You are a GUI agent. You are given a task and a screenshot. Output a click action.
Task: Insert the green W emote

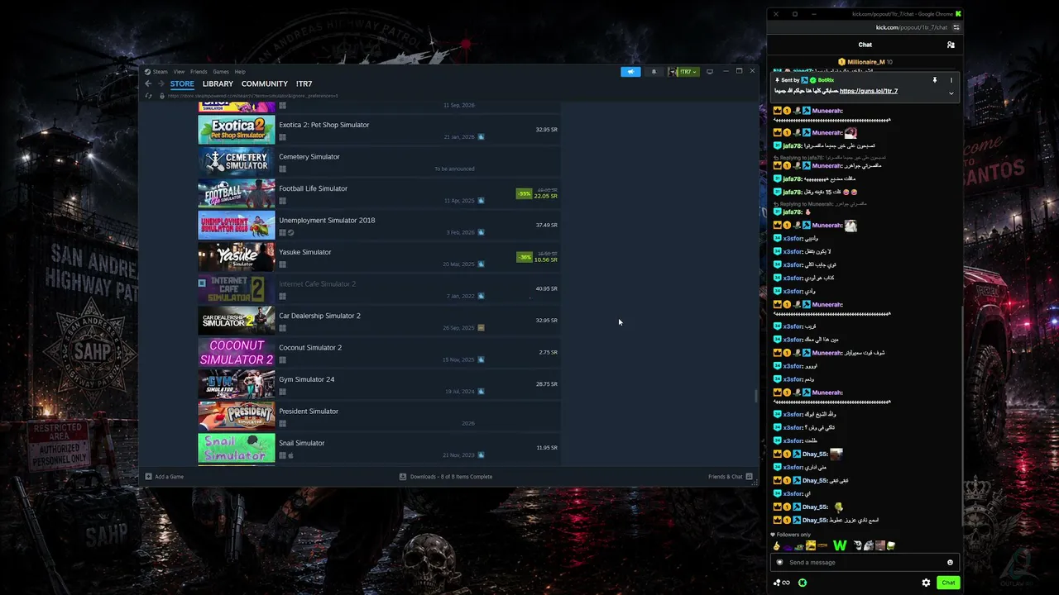coord(840,545)
